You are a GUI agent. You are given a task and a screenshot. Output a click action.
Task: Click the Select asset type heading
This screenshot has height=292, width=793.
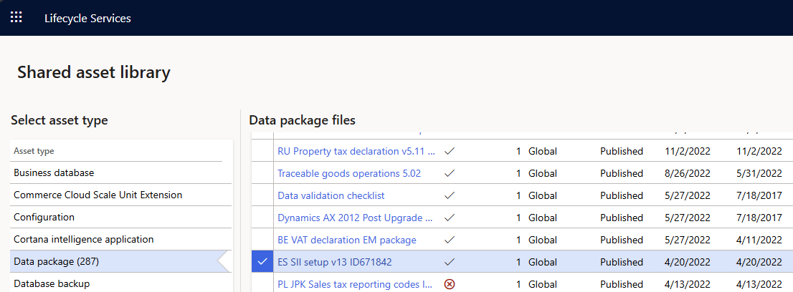(60, 120)
